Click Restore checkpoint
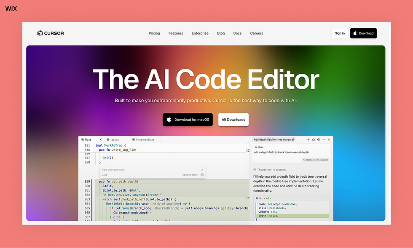 tap(316, 160)
